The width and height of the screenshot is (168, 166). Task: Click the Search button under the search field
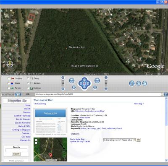pos(16,154)
